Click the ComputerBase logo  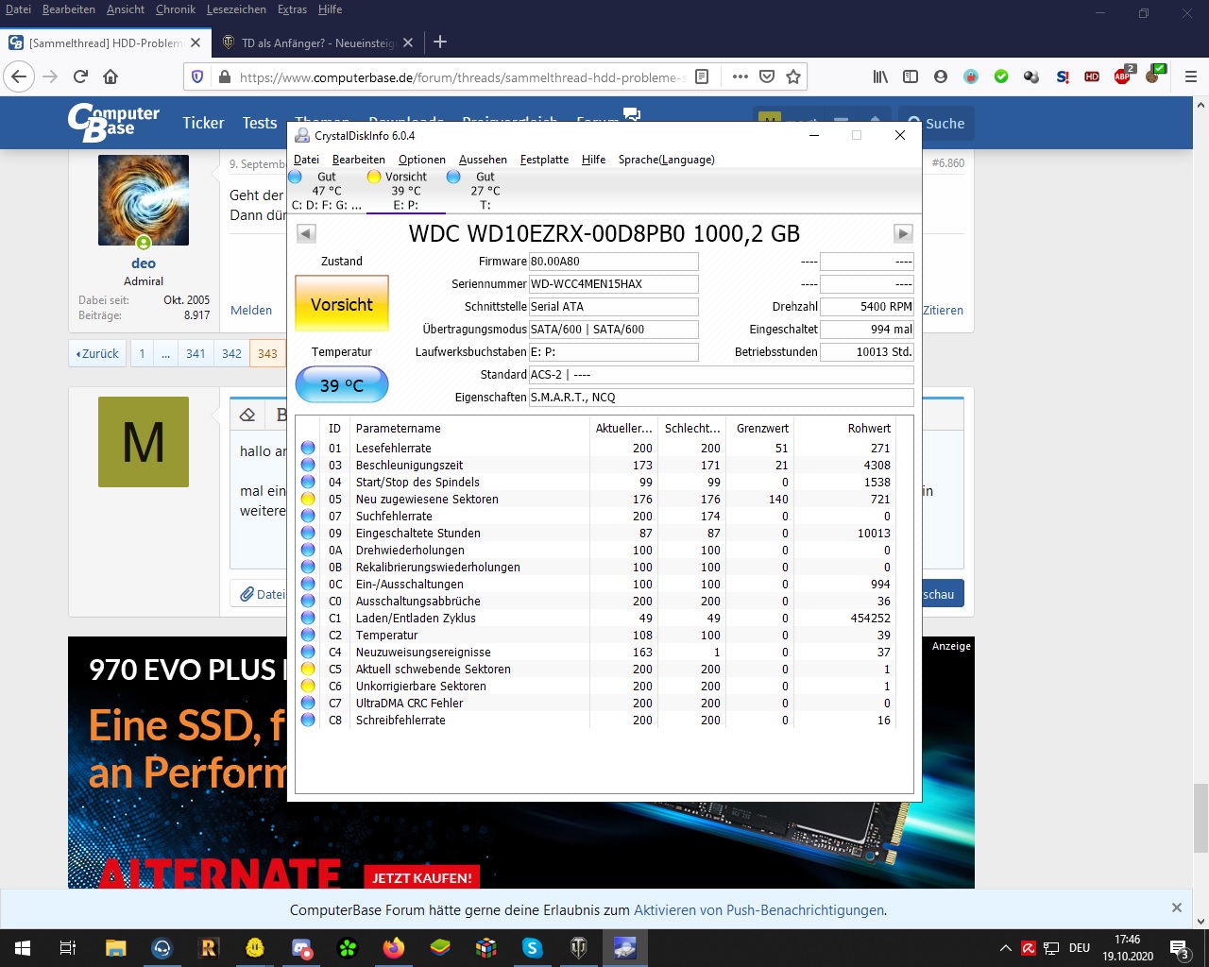[x=113, y=123]
